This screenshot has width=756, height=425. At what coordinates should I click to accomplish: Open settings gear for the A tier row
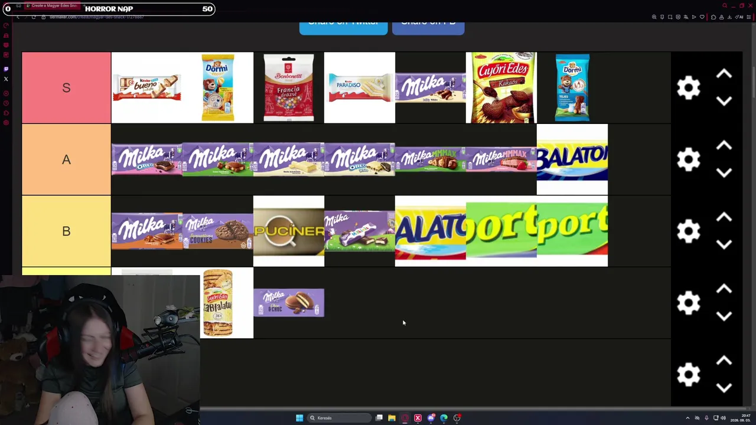(x=688, y=159)
